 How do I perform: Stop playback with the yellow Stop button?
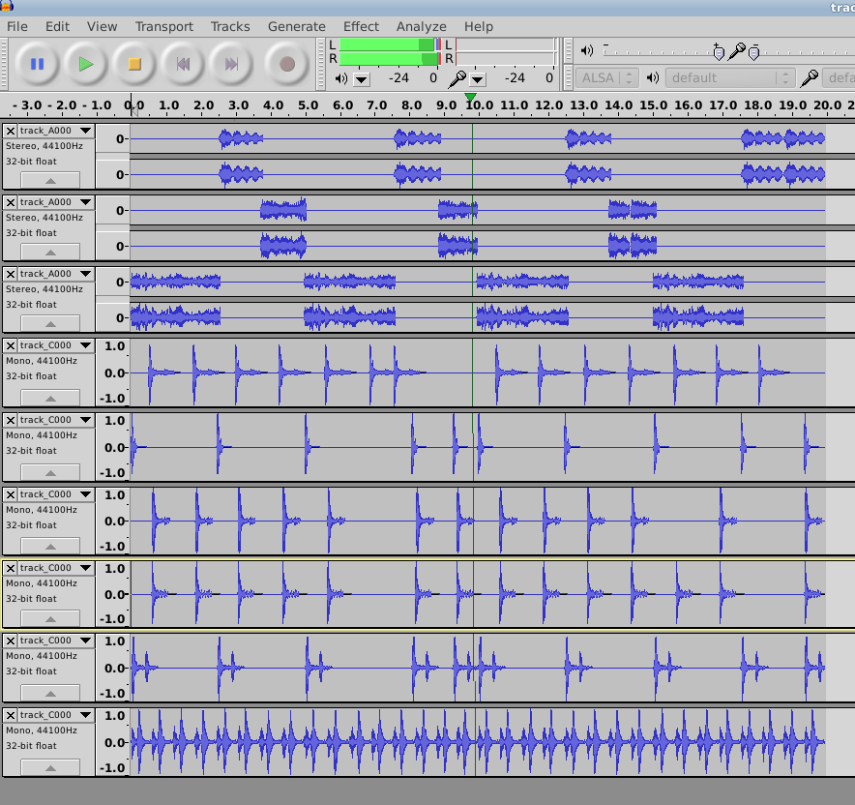tap(134, 65)
